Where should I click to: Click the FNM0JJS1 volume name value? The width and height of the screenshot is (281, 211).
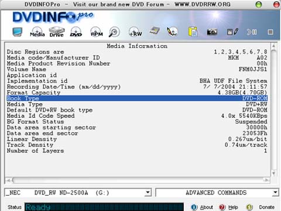click(253, 69)
